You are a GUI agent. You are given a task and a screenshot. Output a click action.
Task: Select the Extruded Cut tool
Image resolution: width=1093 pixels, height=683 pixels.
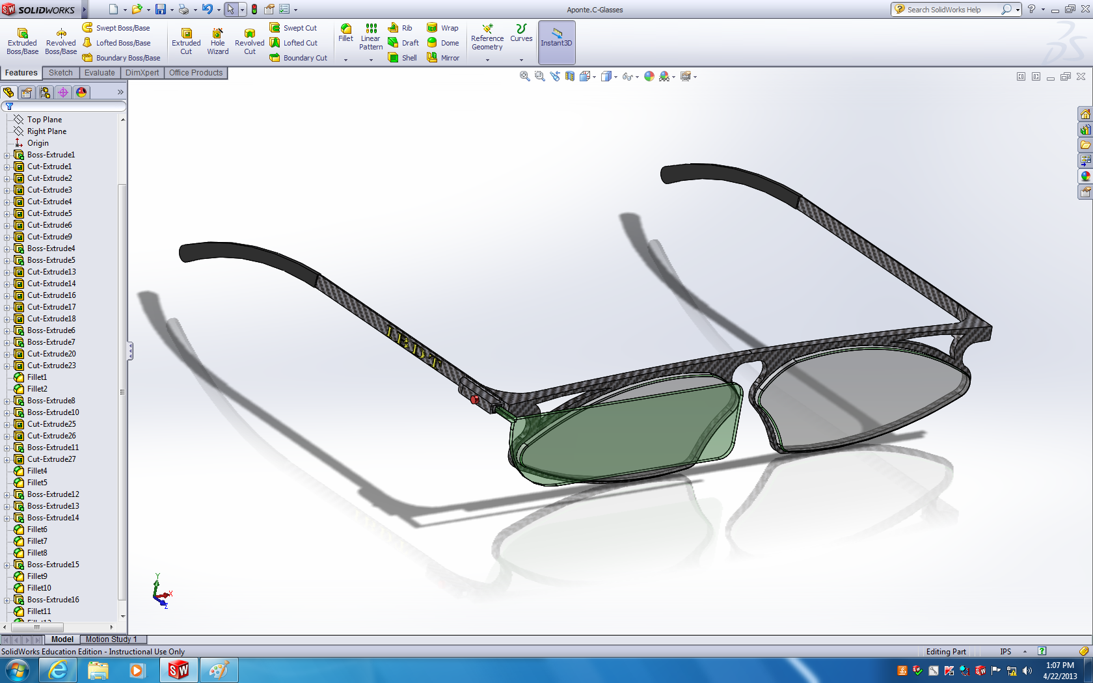point(186,42)
